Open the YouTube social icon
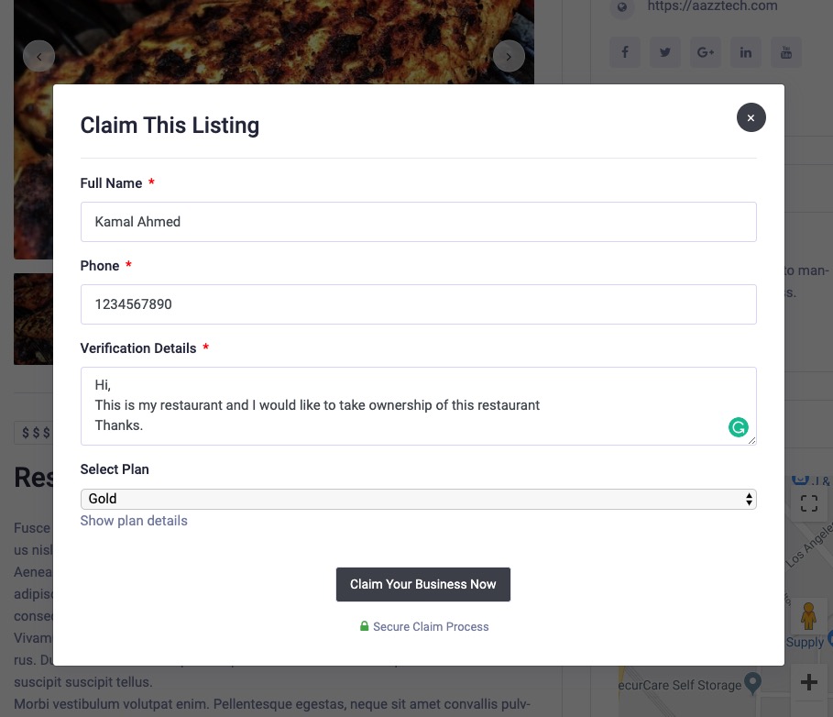The height and width of the screenshot is (717, 833). coord(785,52)
